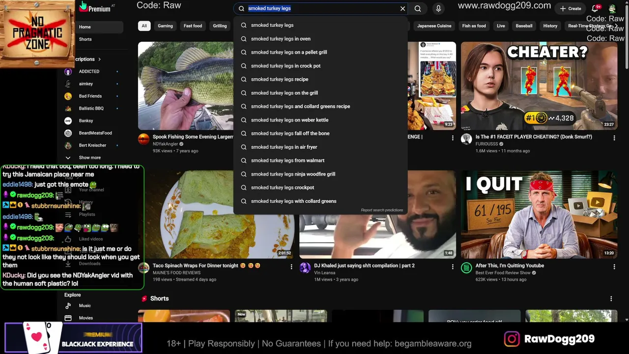Choose suggestion "smoked turkey legs in crock pot"
The image size is (629, 354).
click(320, 66)
